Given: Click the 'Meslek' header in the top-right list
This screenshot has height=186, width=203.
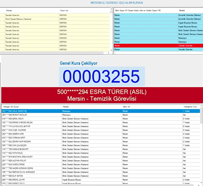Looking at the screenshot, I should (x=182, y=10).
